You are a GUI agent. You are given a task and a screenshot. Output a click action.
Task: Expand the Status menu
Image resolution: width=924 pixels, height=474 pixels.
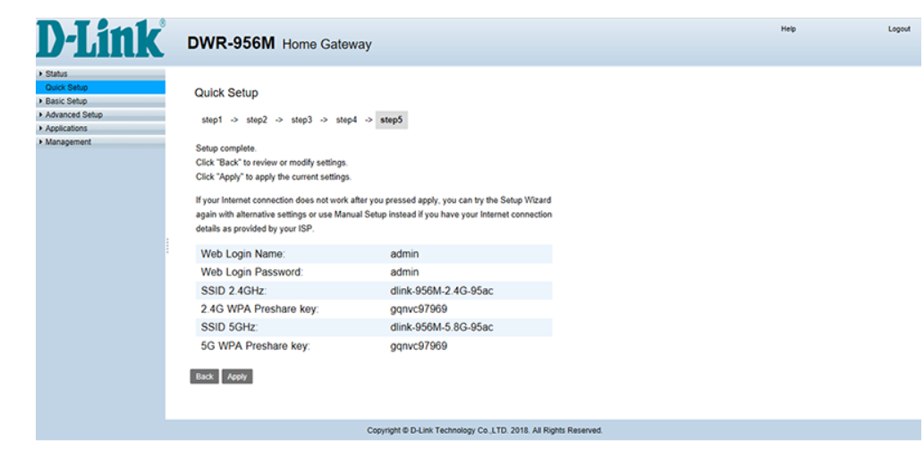pos(100,73)
